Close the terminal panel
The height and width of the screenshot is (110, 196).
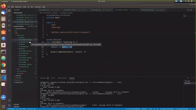point(194,78)
